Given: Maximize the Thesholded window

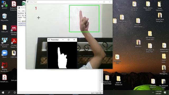Looking at the screenshot, I should 68,40.
